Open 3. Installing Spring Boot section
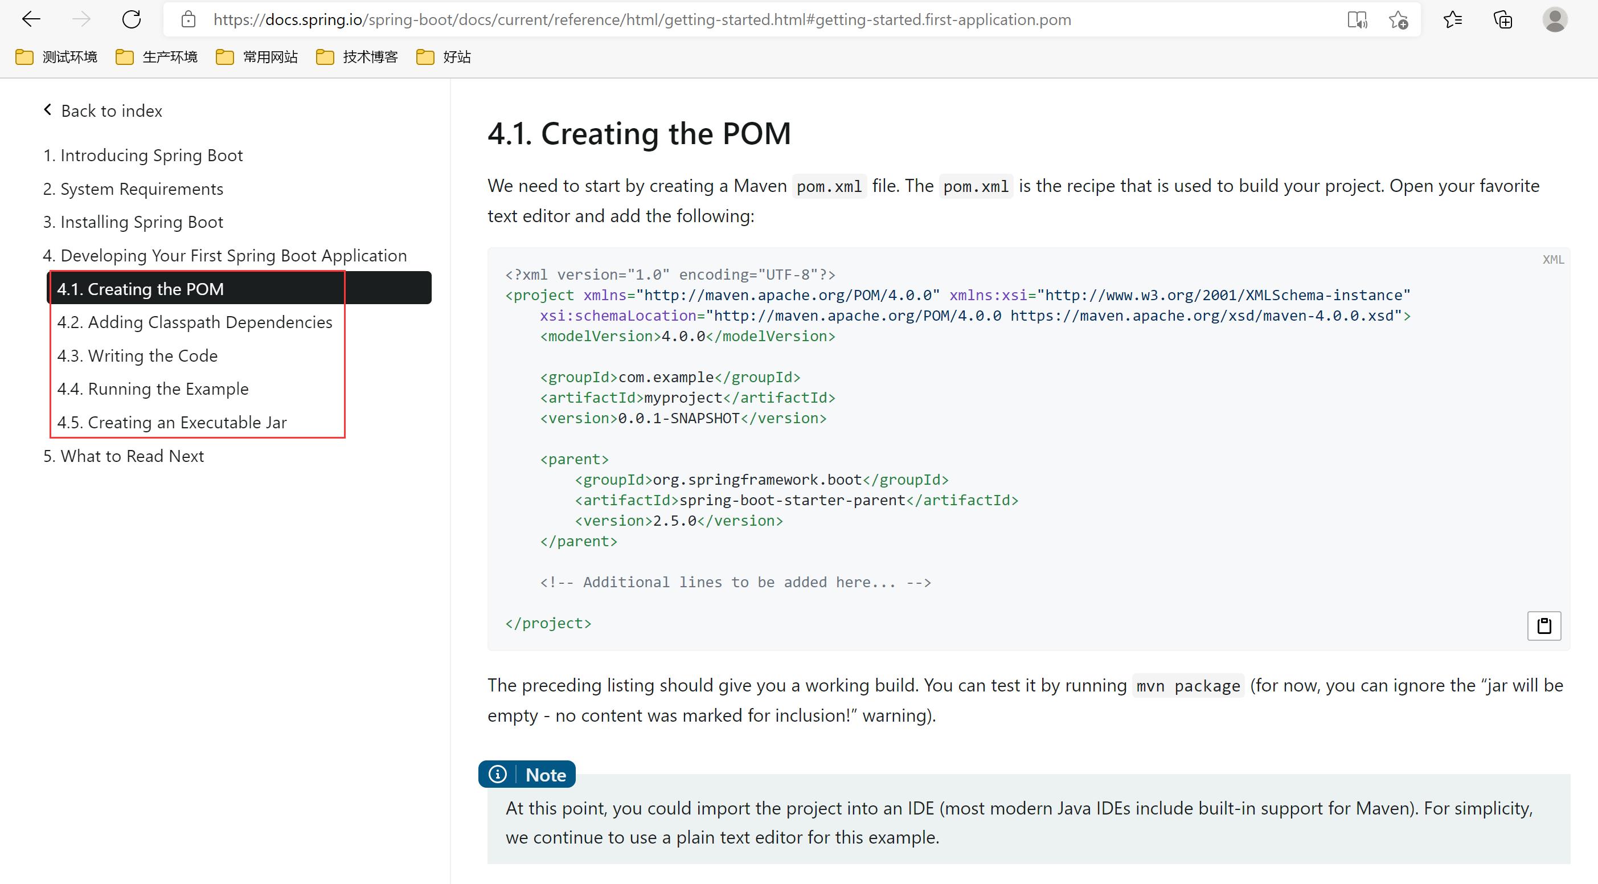The height and width of the screenshot is (884, 1598). point(133,222)
